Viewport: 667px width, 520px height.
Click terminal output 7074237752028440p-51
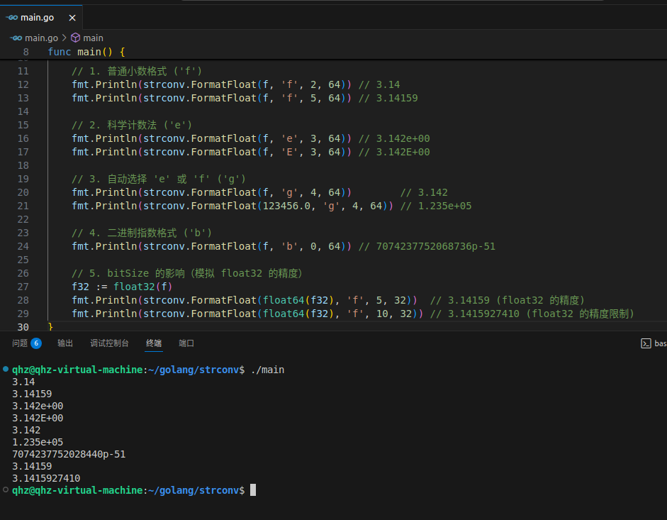pos(69,455)
